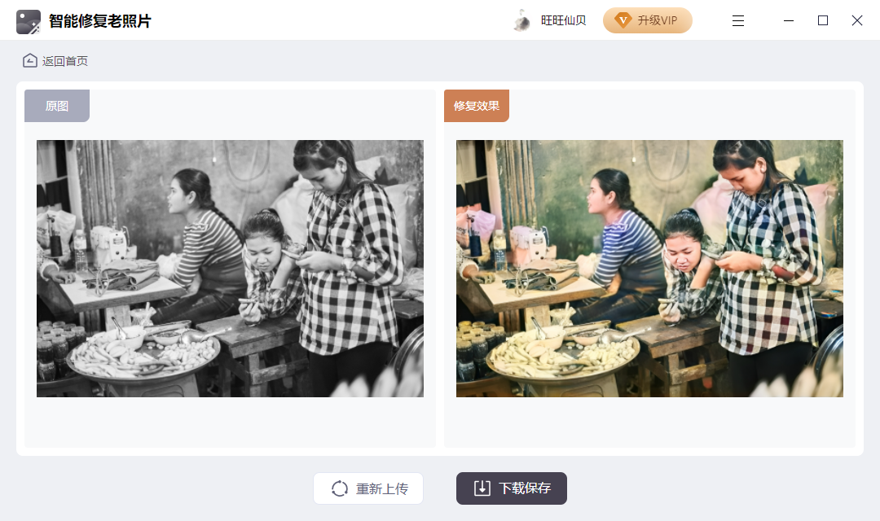The image size is (880, 521).
Task: Click the user avatar picture
Action: 521,20
